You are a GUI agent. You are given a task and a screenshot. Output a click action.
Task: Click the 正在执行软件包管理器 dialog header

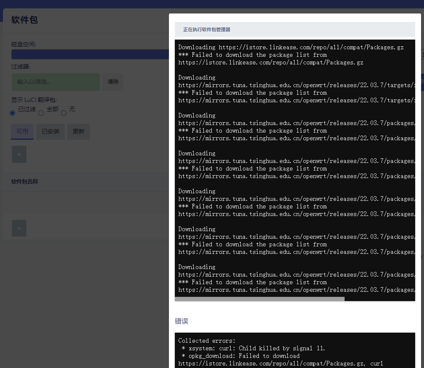[x=207, y=29]
